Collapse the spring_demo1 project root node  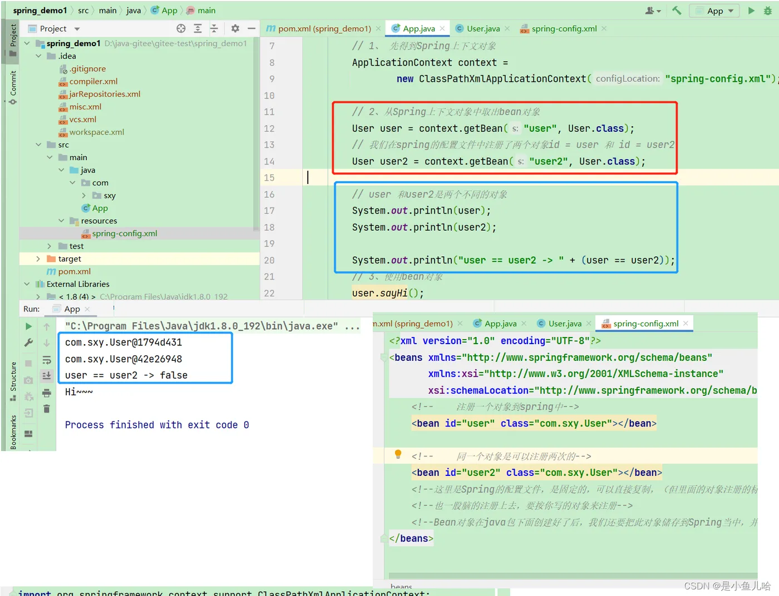point(27,43)
